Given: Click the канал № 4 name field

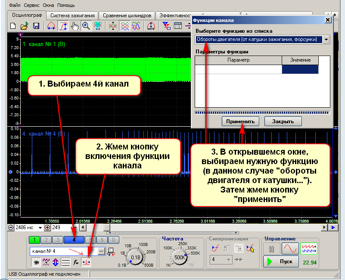Looking at the screenshot, I should point(64,251).
